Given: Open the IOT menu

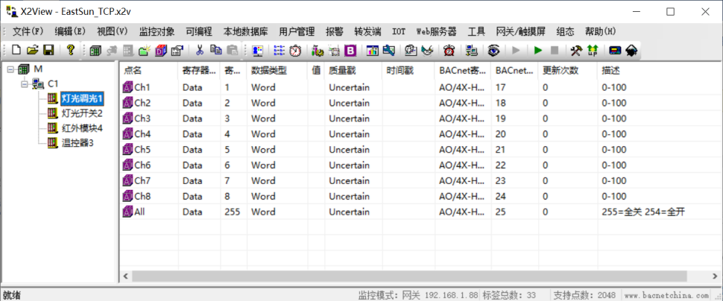Looking at the screenshot, I should (399, 32).
